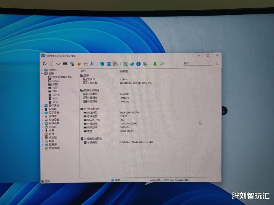Maximize the AIDA64 window
The width and height of the screenshot is (274, 205).
208,55
